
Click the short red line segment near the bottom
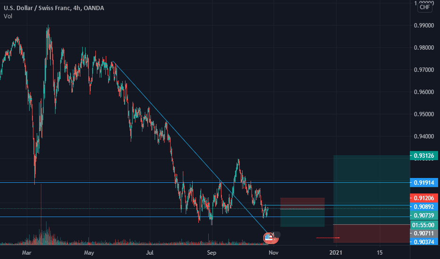(x=328, y=238)
